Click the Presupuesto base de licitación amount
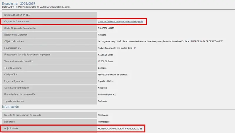The width and height of the screenshot is (235, 133). (x=106, y=55)
